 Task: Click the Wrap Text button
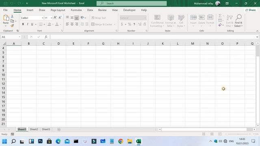98,18
